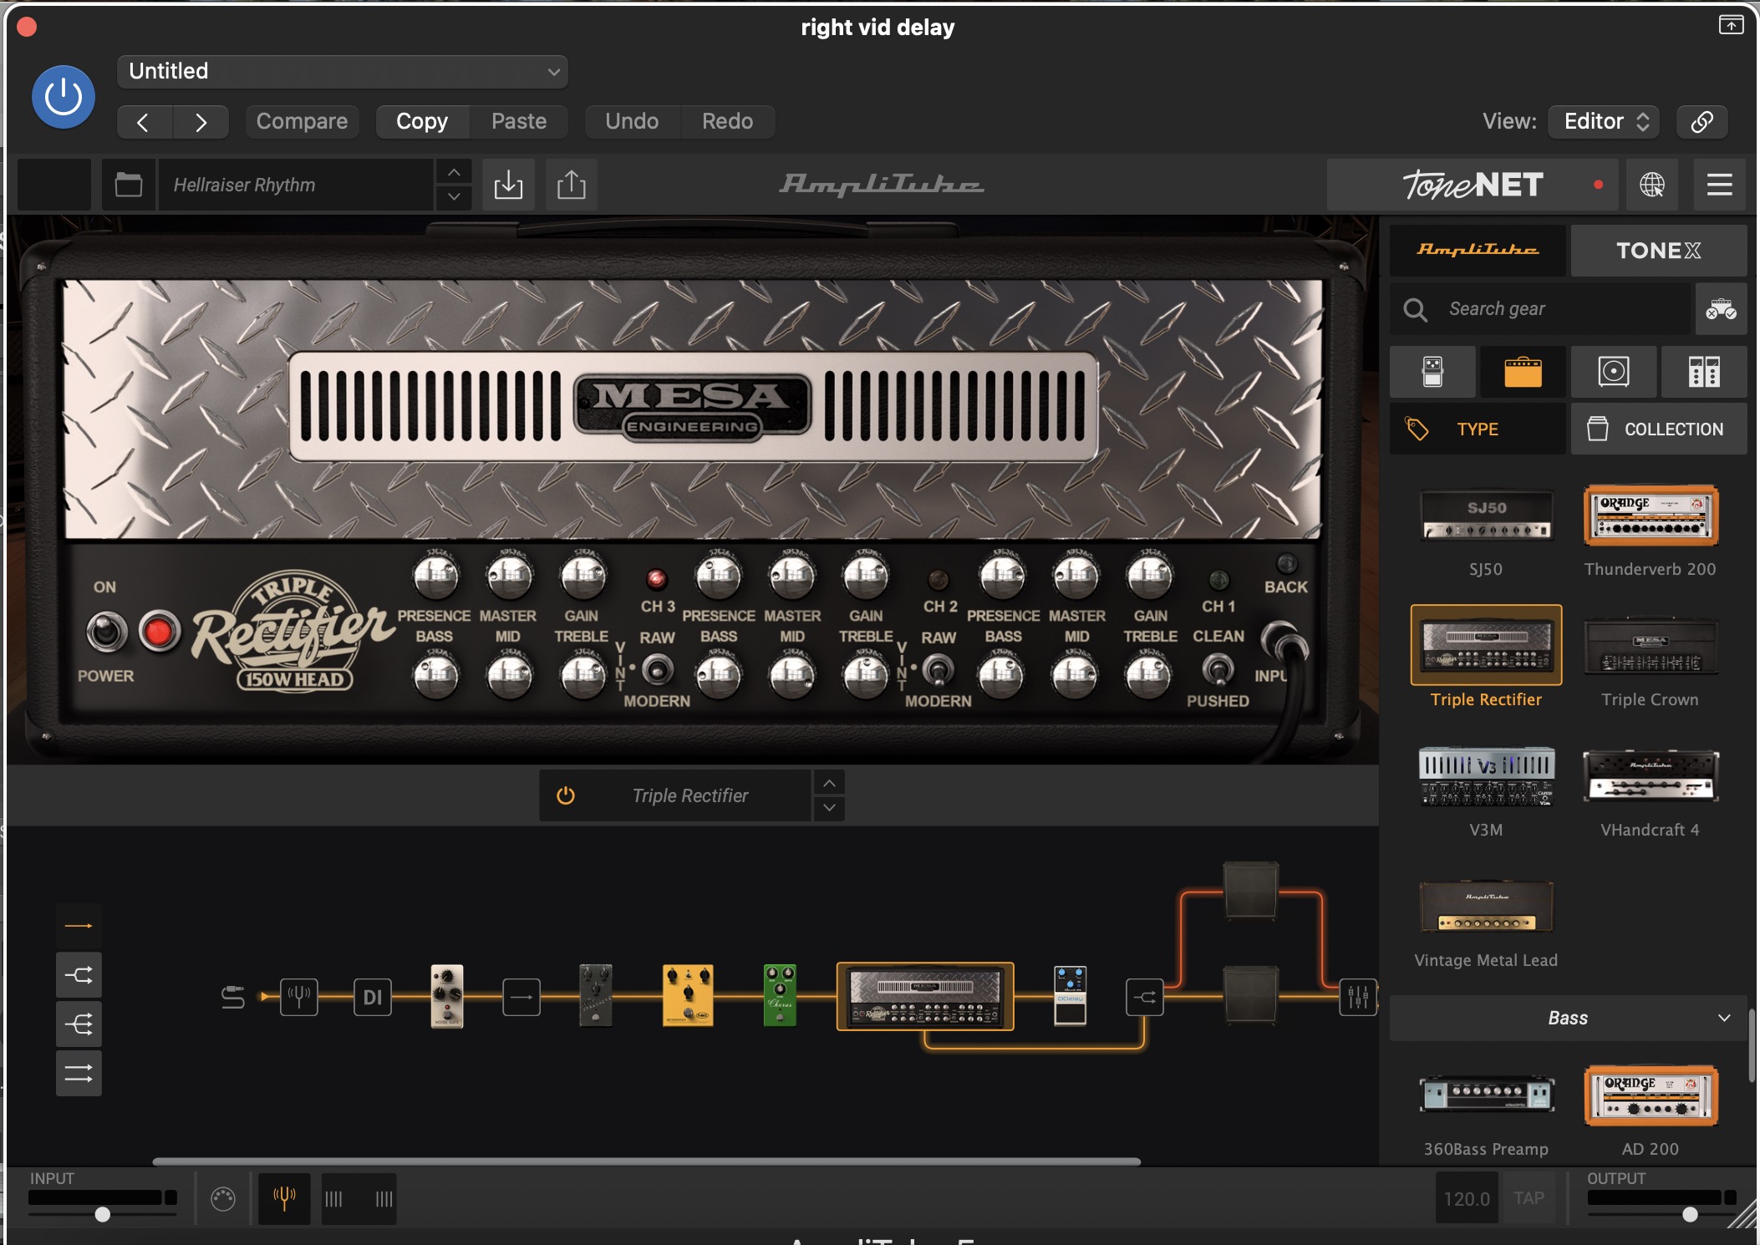The width and height of the screenshot is (1760, 1245).
Task: Click the tuner icon in the bottom bar
Action: pyautogui.click(x=284, y=1198)
